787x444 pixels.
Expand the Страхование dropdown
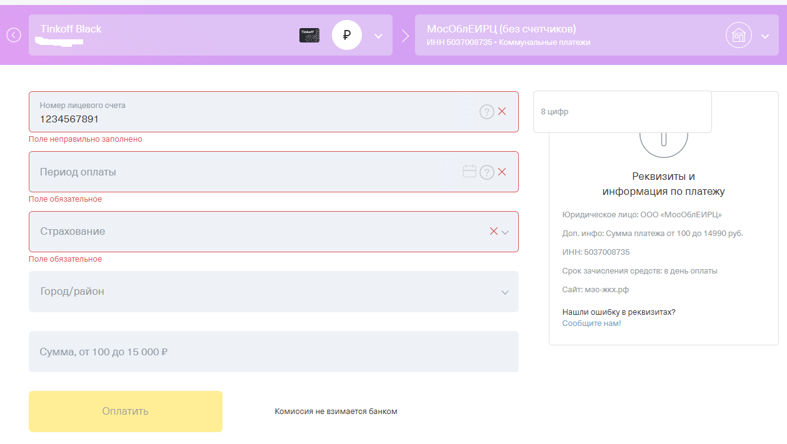coord(506,232)
